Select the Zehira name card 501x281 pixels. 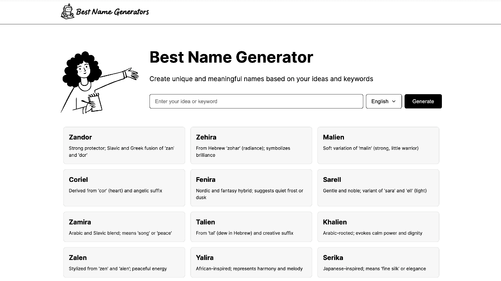coord(251,145)
